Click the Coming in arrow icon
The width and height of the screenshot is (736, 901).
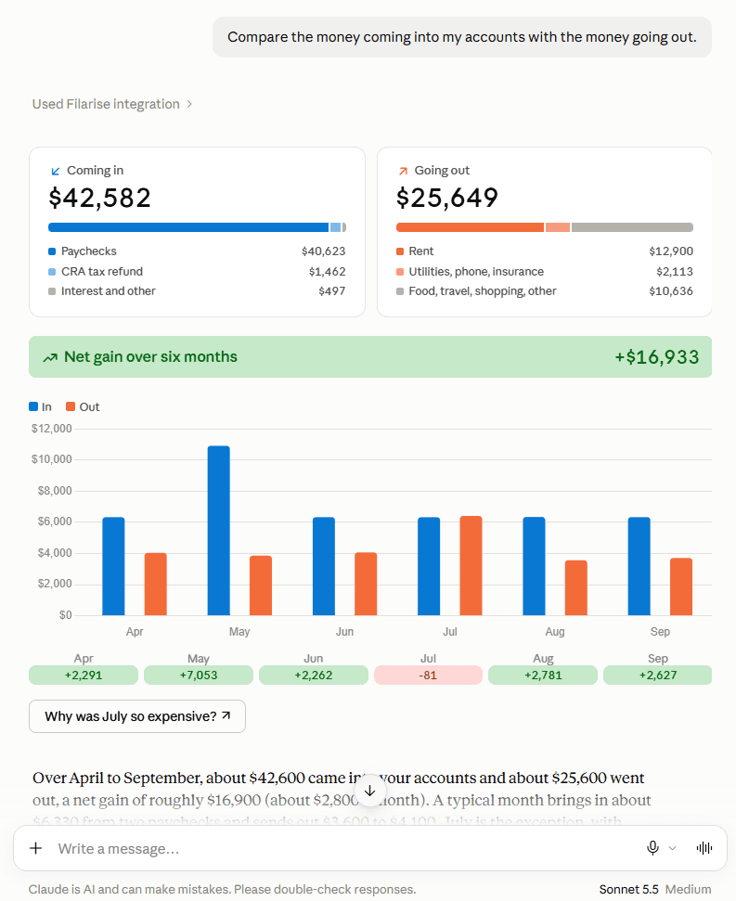pos(56,172)
